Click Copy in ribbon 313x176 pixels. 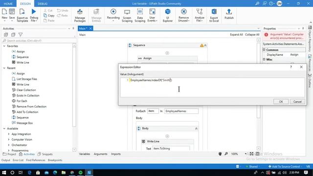[x=49, y=15]
